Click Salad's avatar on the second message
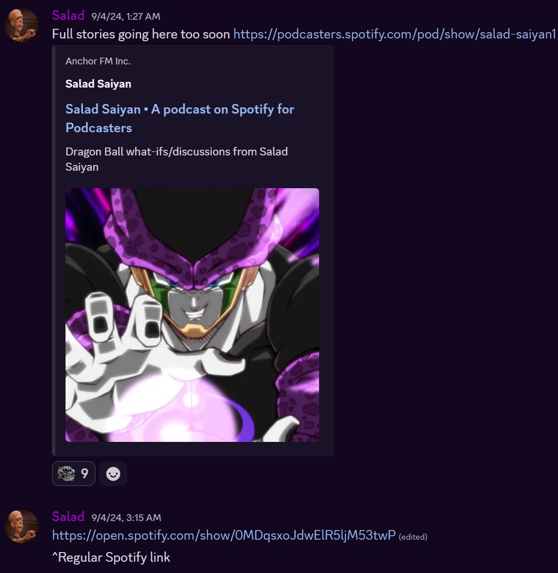 (x=21, y=526)
